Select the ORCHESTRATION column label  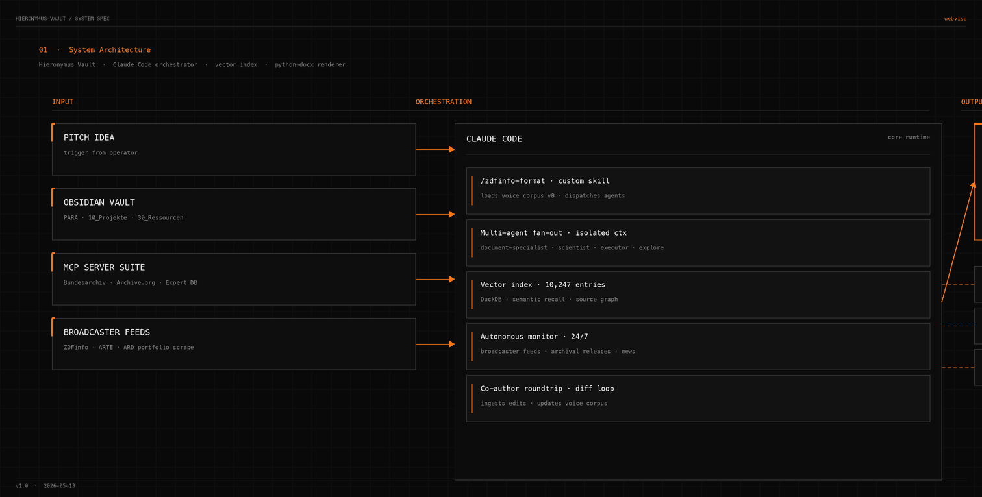(444, 102)
